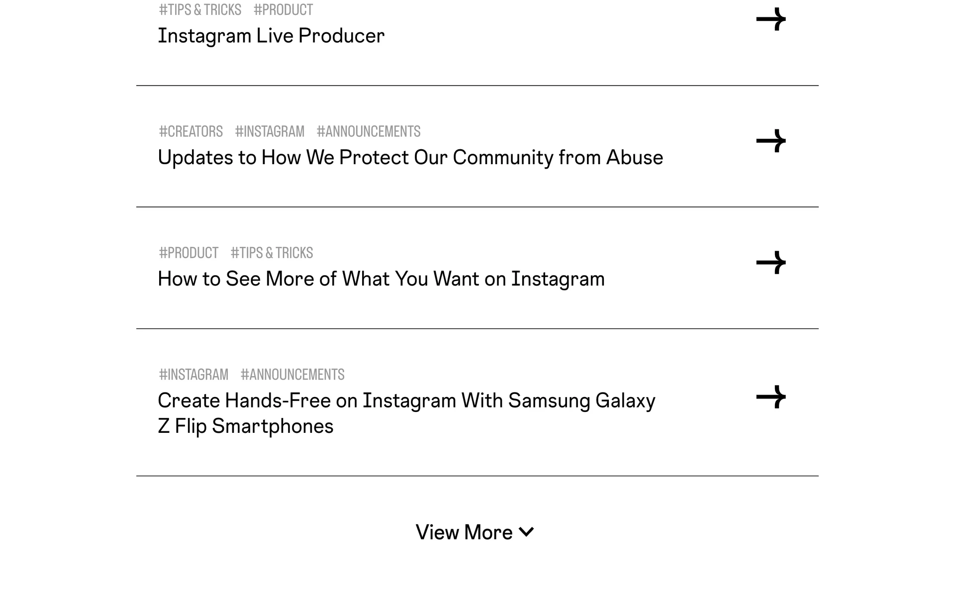Expand list with View More chevron

click(526, 532)
